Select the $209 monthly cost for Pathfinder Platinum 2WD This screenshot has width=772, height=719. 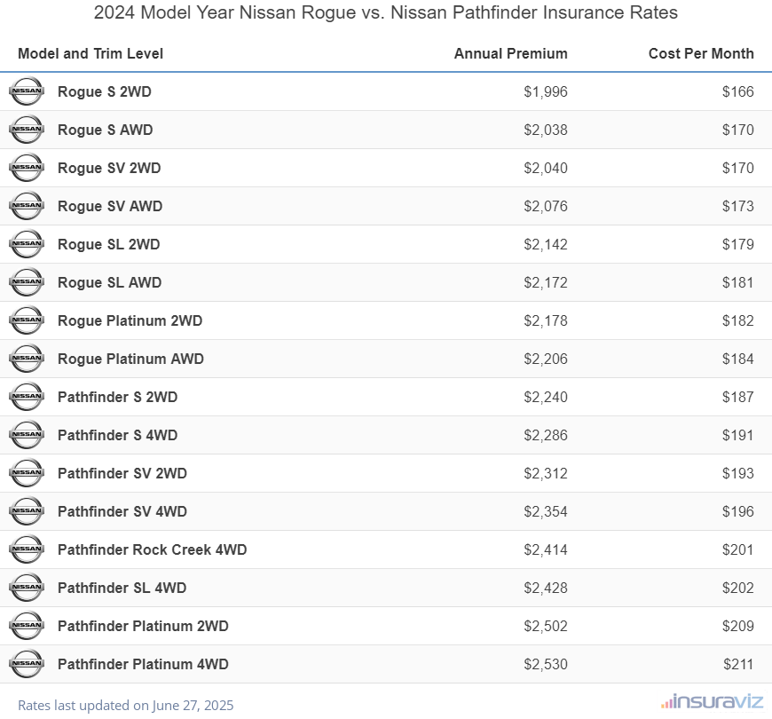pos(737,626)
